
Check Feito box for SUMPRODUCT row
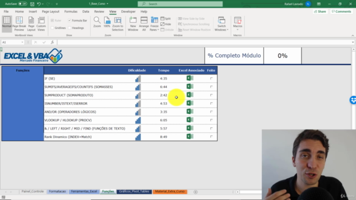211,95
